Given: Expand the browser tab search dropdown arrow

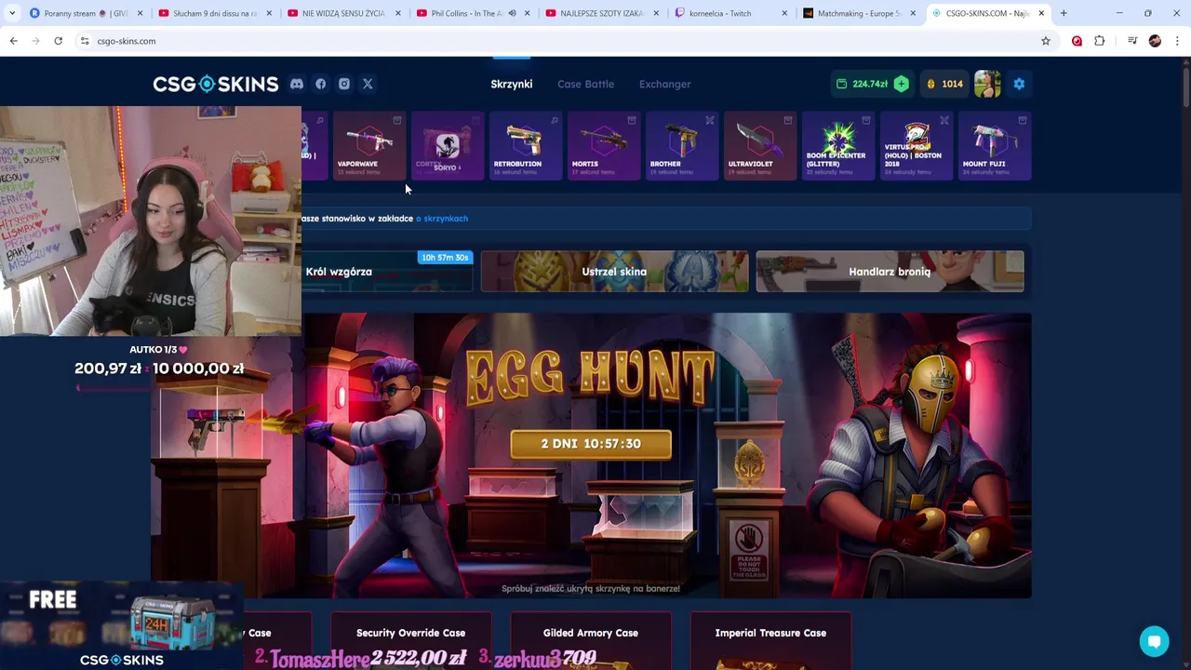Looking at the screenshot, I should (x=11, y=13).
